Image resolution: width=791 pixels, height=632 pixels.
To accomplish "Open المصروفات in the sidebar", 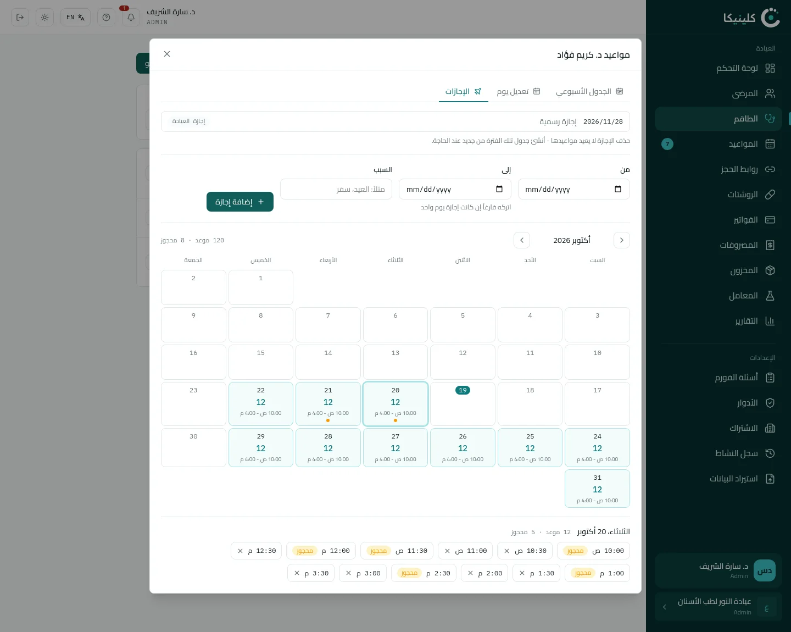I will [718, 245].
